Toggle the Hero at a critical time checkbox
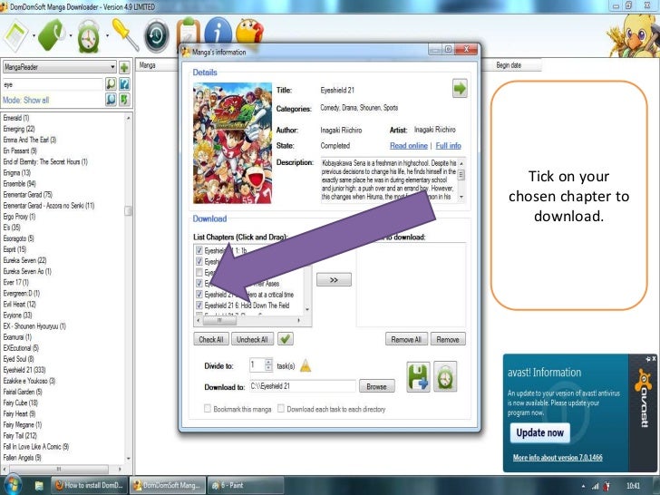 [x=199, y=295]
